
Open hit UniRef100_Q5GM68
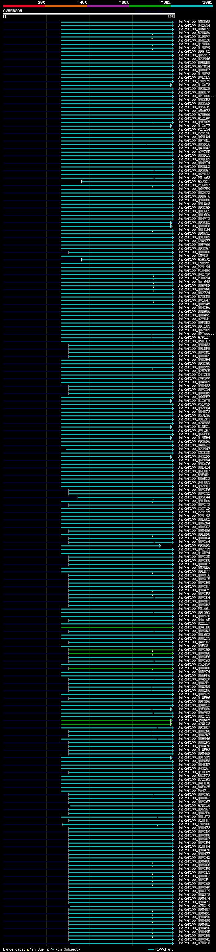194,22
